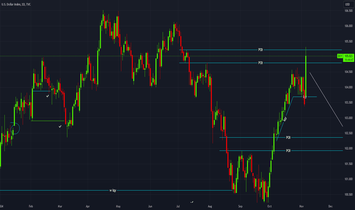This screenshot has width=355, height=210.
Task: Select the 'w lqy' horizontal line label
Action: click(113, 191)
